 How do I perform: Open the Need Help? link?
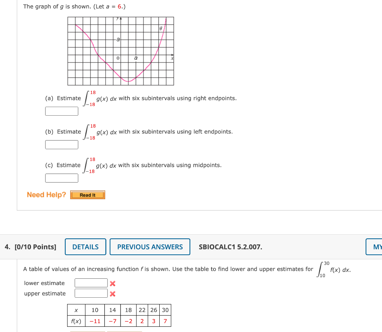pyautogui.click(x=46, y=194)
